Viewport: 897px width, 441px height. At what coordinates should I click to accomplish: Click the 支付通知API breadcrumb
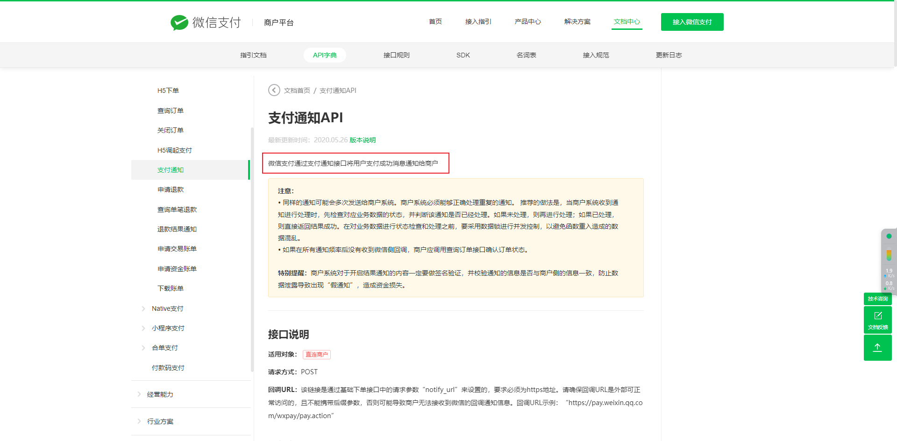338,91
